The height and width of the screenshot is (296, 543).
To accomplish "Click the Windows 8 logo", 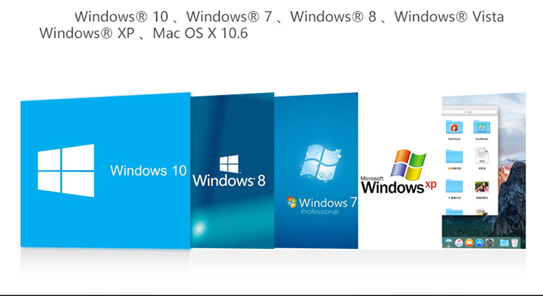I will [229, 164].
